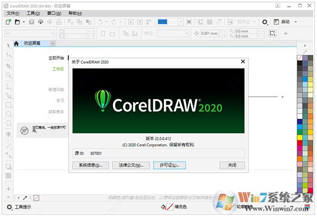Toggle landscape page orientation
Image resolution: width=317 pixels, height=216 pixels.
(x=112, y=34)
